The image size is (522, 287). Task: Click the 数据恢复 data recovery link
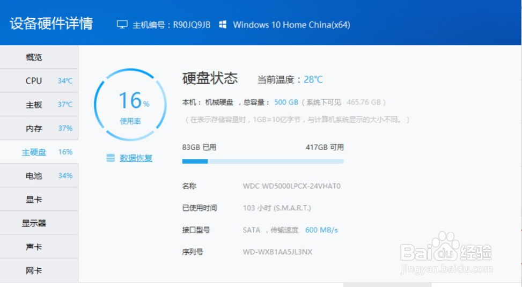point(136,158)
